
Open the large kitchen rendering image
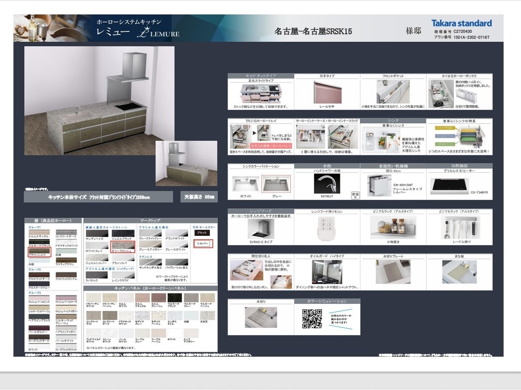click(99, 100)
